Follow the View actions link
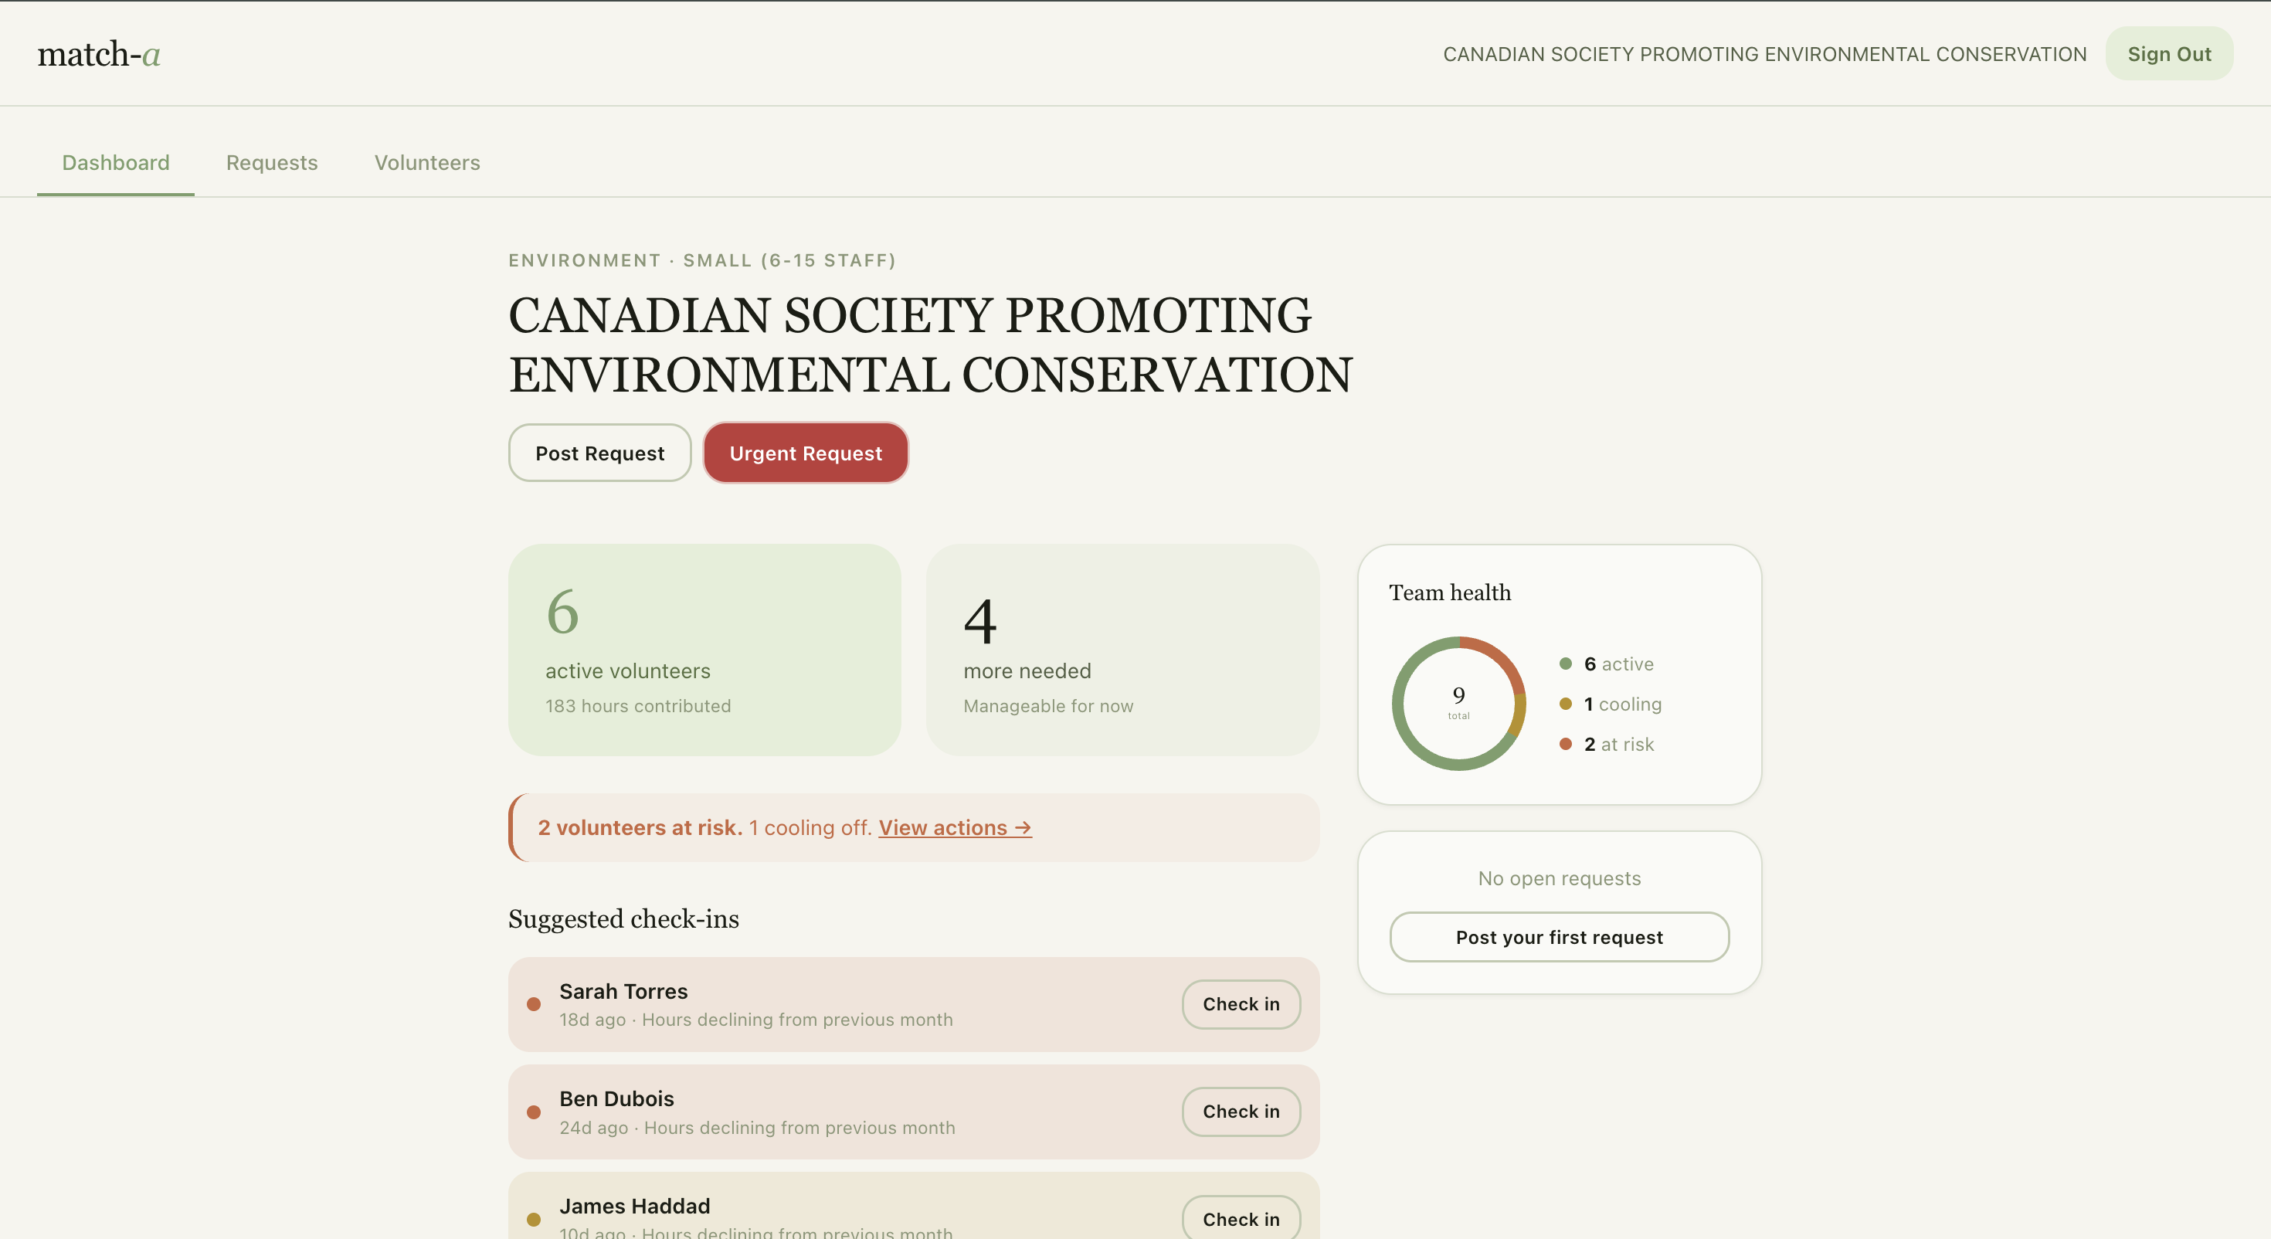Image resolution: width=2271 pixels, height=1239 pixels. tap(955, 828)
